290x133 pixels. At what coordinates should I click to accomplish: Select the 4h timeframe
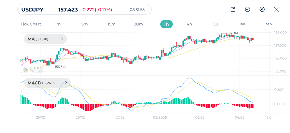(x=189, y=24)
